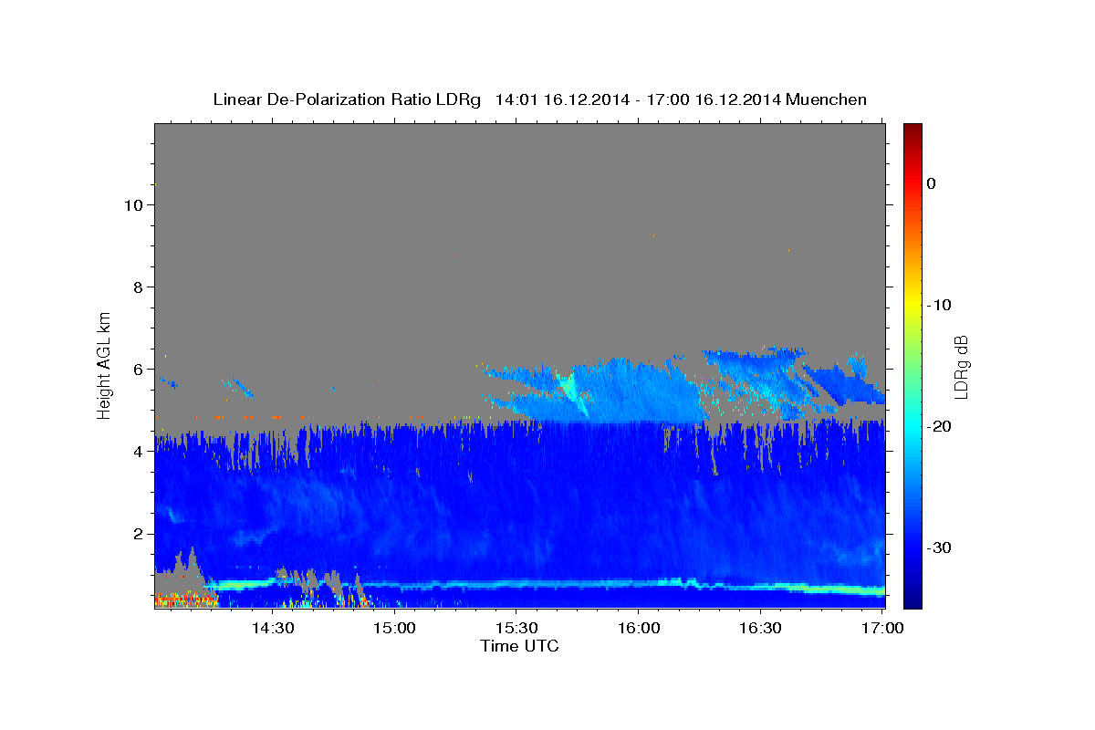Click the 17:00 time tick label
Image resolution: width=1095 pixels, height=730 pixels.
(881, 629)
